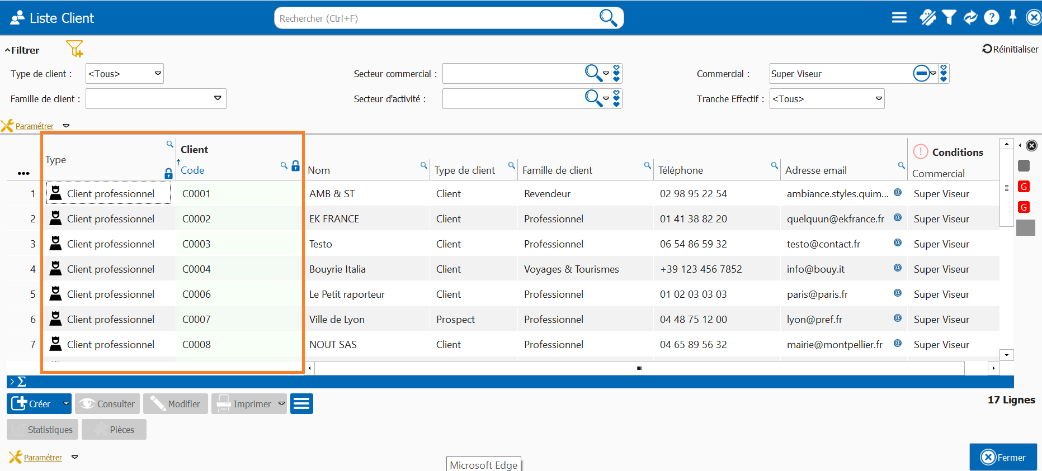Click the Téléphone column header

(680, 170)
